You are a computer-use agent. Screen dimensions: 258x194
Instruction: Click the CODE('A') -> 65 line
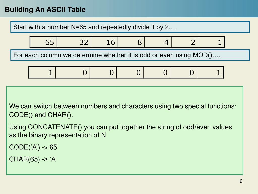coord(33,147)
